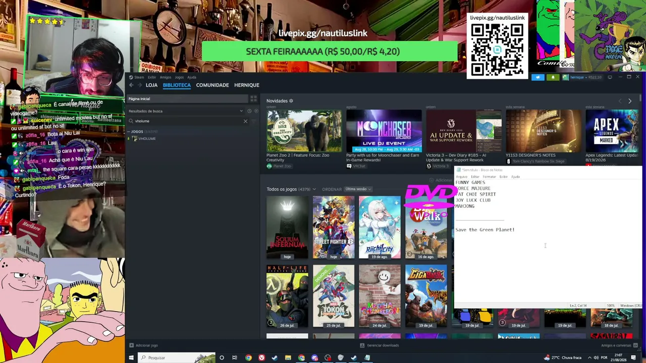The image size is (646, 363).
Task: Switch library to grid view icon
Action: (253, 99)
